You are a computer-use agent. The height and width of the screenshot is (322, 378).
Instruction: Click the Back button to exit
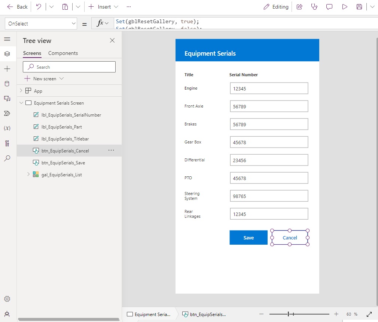tap(16, 7)
